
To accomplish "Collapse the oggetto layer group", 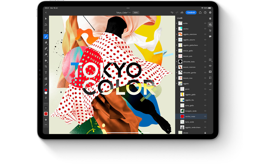I will click(177, 84).
